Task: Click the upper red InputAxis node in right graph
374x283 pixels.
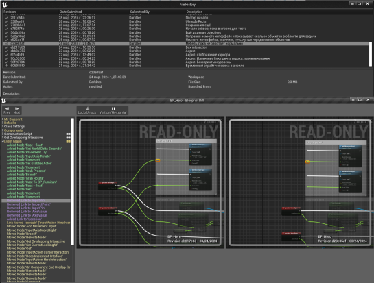Action: coord(291,211)
